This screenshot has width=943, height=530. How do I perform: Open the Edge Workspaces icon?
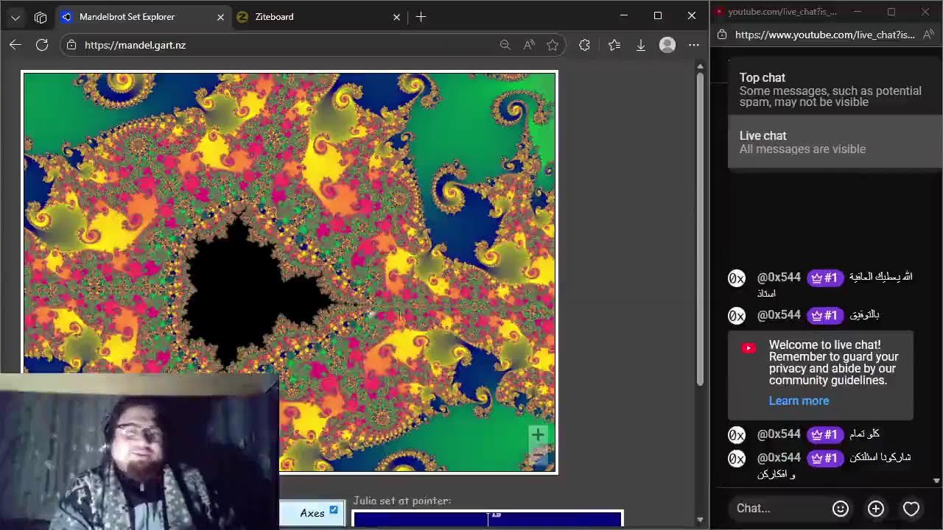41,17
